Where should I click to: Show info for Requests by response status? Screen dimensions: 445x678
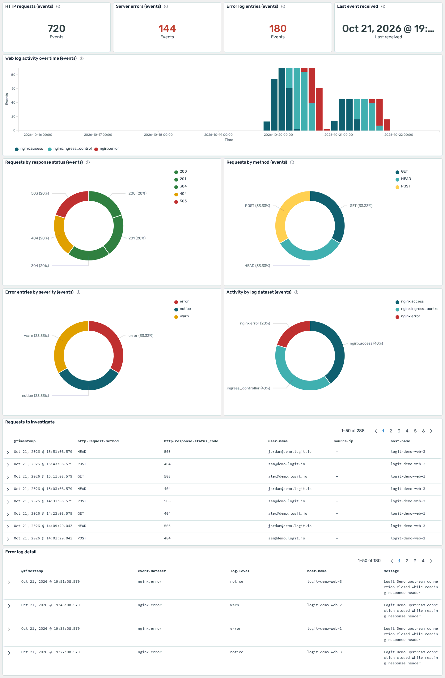(88, 162)
